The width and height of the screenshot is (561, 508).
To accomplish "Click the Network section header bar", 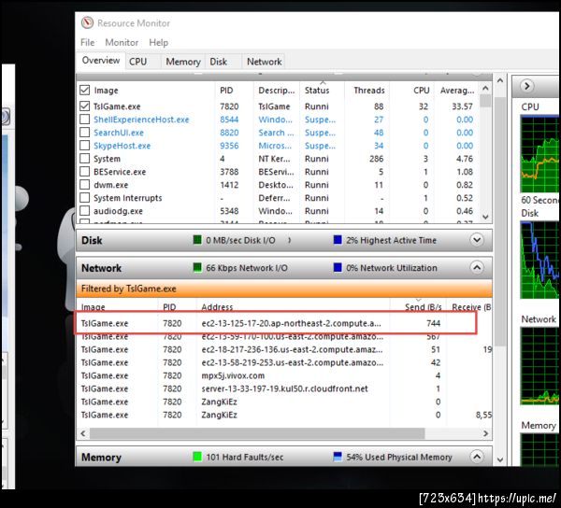I will (x=284, y=267).
